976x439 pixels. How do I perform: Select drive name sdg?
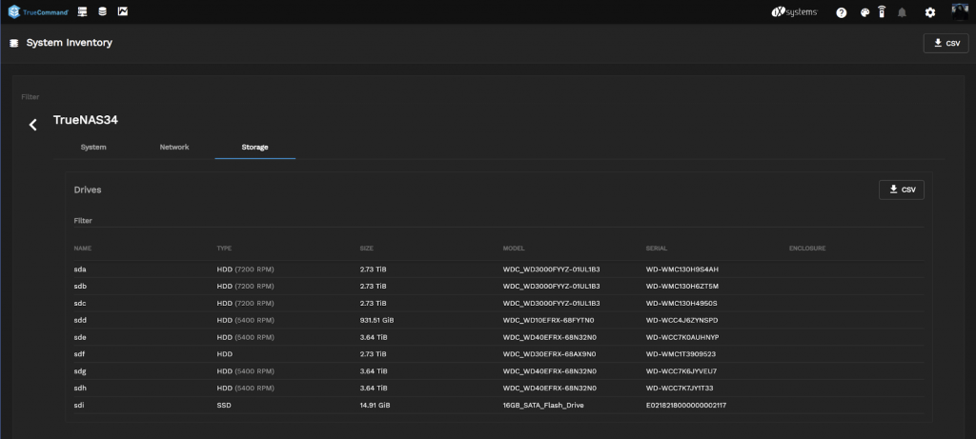[x=80, y=371]
